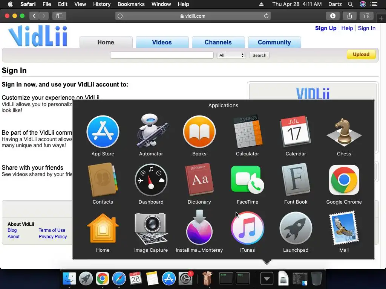Viewport: 386px width, 289px height.
Task: Switch to the Community tab
Action: pos(274,42)
